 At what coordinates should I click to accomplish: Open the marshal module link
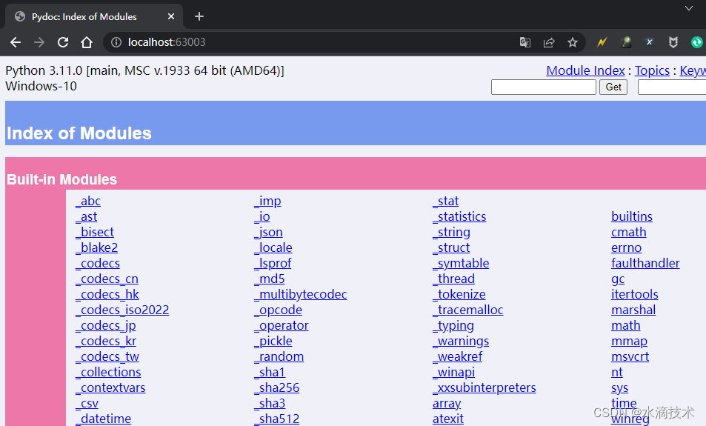coord(633,310)
